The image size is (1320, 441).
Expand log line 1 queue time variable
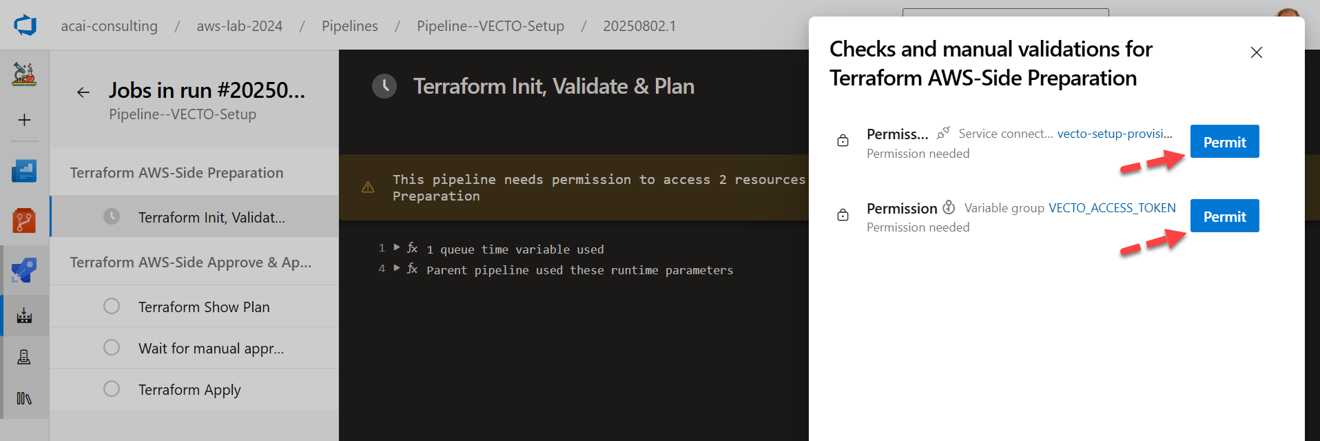397,247
